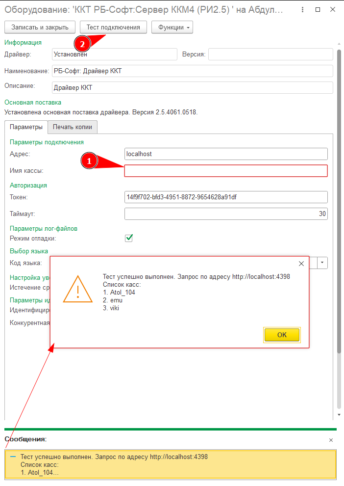
Task: Click the form's vertical scrollbar thumb
Action: [x=339, y=201]
